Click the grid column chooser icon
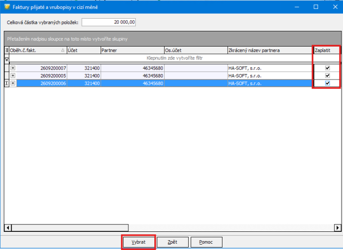Screen dimensions: 343x250 [x=7, y=50]
